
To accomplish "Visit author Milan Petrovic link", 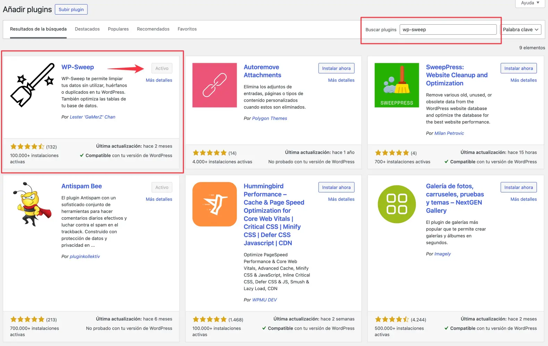I will click(449, 133).
